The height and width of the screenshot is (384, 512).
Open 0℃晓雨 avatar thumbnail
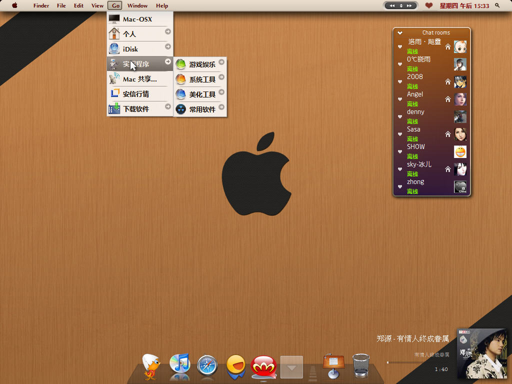point(460,64)
